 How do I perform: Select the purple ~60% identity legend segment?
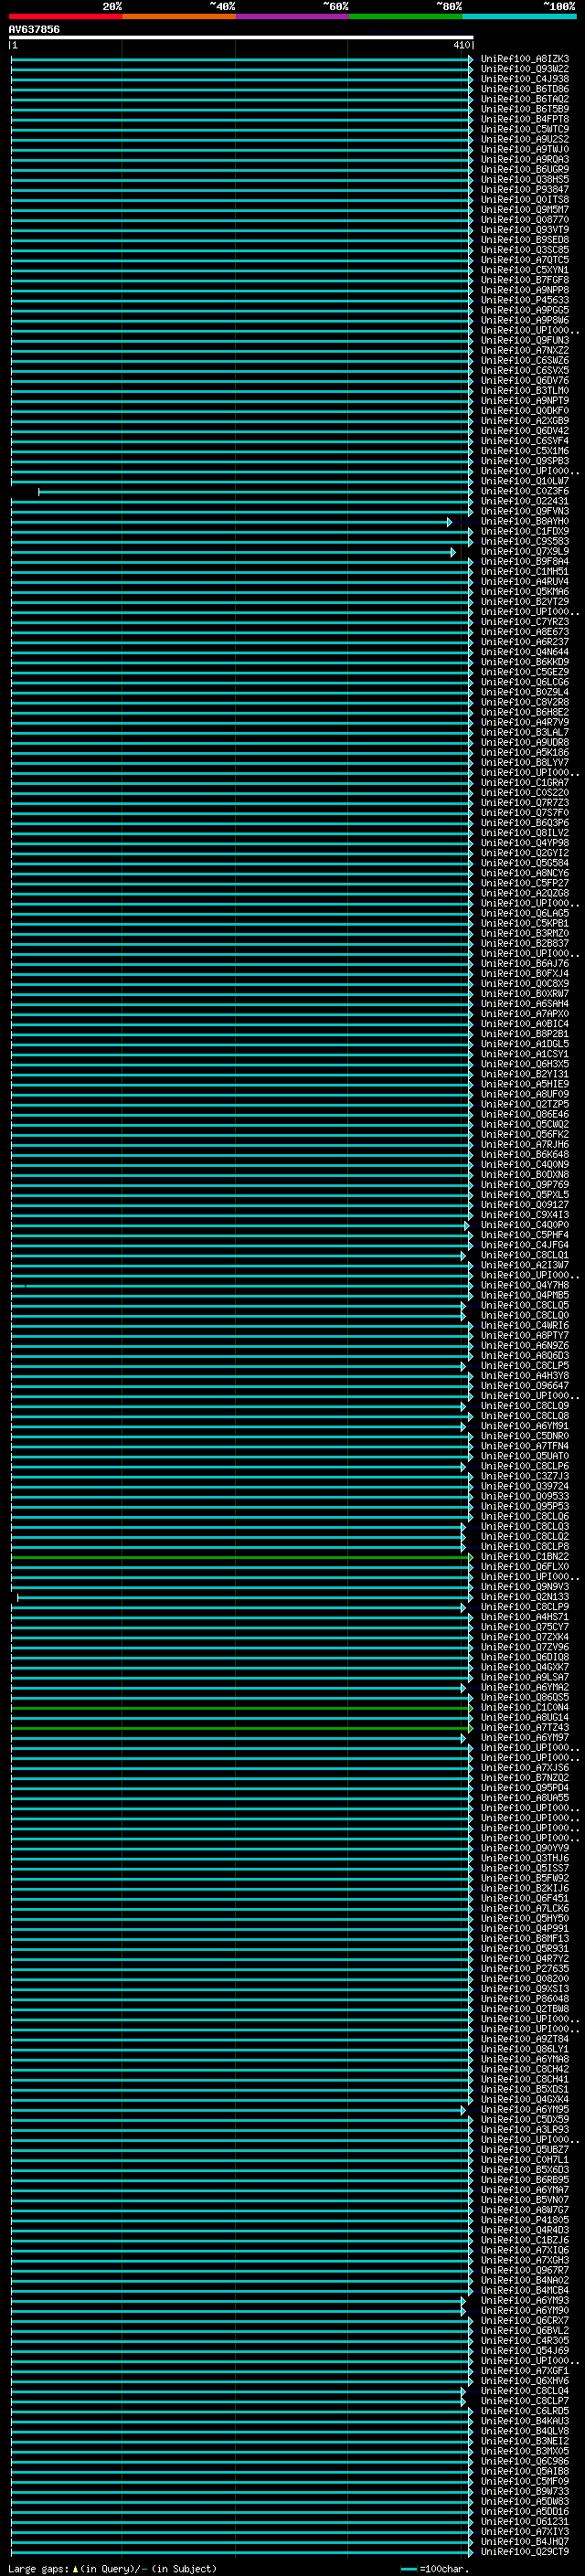click(292, 16)
